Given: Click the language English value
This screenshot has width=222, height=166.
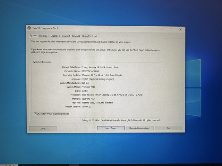Looking at the screenshot, I should tap(98, 79).
